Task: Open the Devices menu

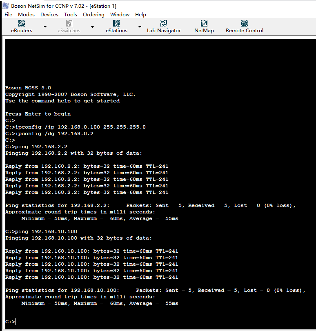Action: (x=49, y=15)
